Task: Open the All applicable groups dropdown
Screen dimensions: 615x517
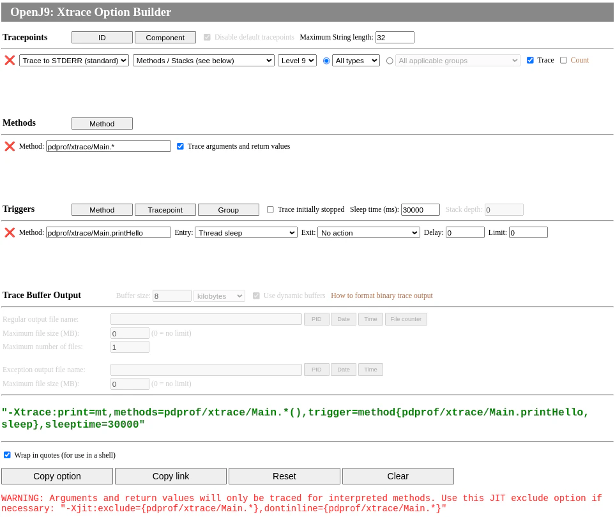Action: pos(458,61)
